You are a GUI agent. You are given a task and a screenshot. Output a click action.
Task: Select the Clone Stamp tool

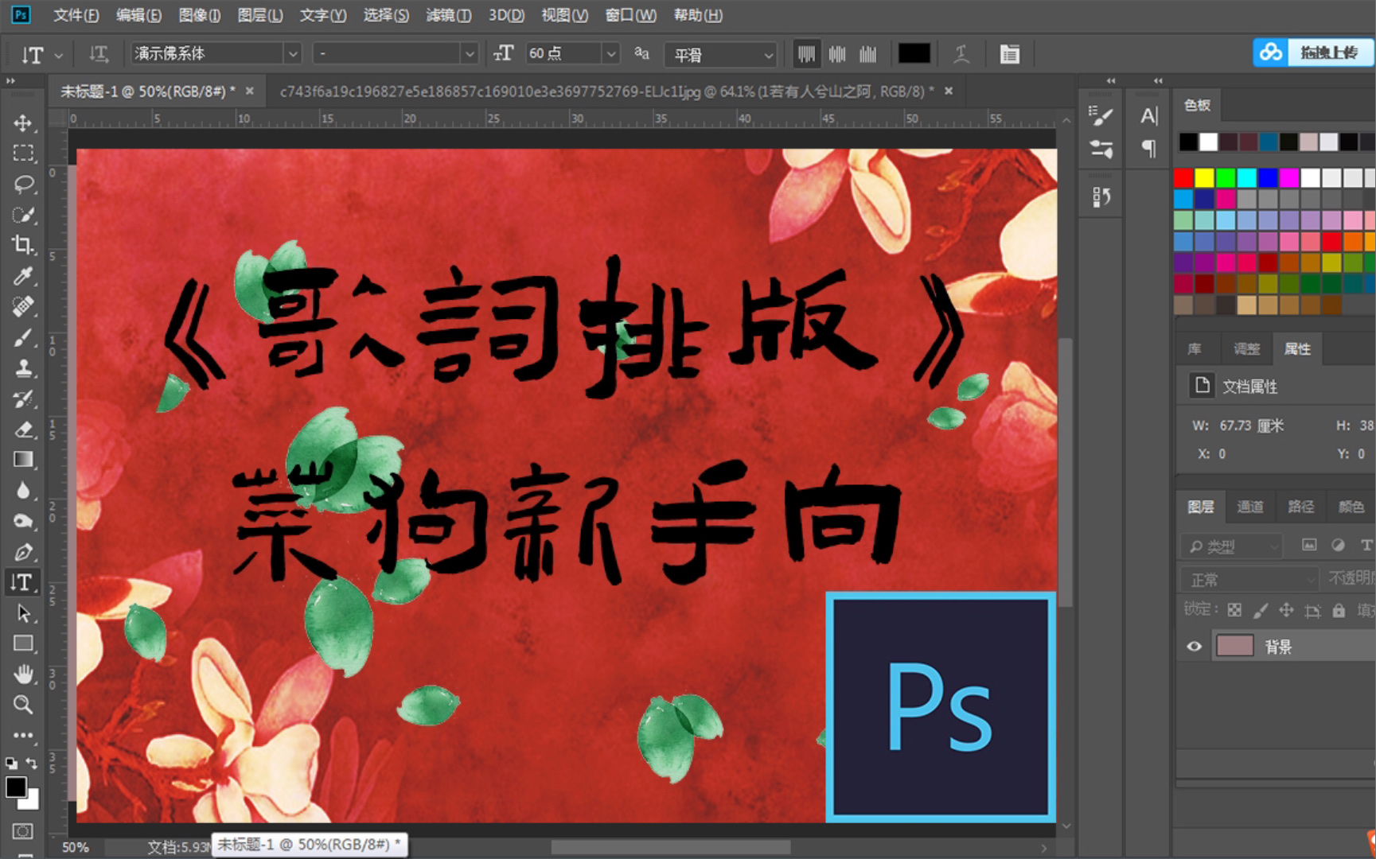click(23, 368)
